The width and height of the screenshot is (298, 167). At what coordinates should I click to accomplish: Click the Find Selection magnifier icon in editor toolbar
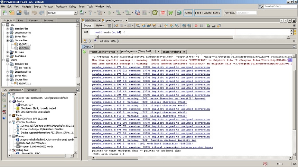pos(138,25)
